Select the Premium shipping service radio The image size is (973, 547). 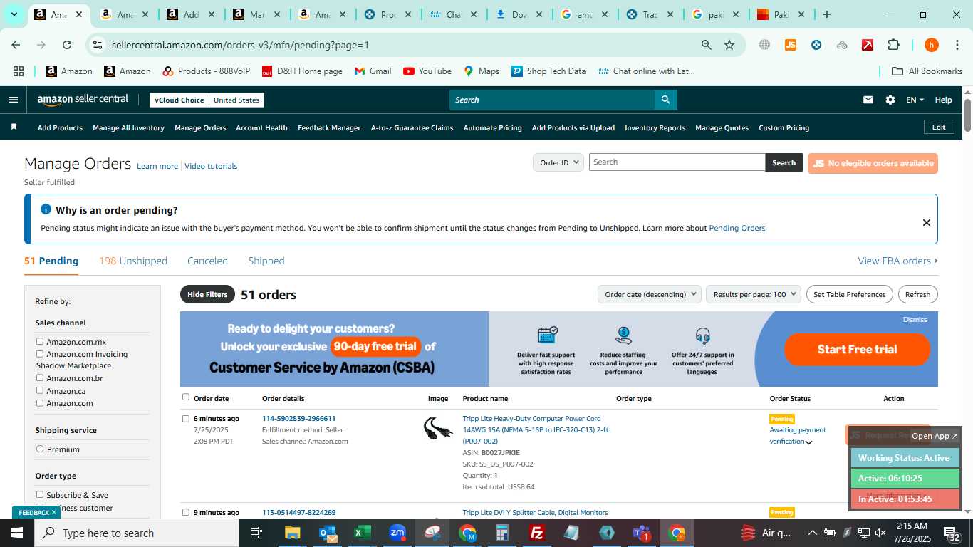tap(40, 449)
